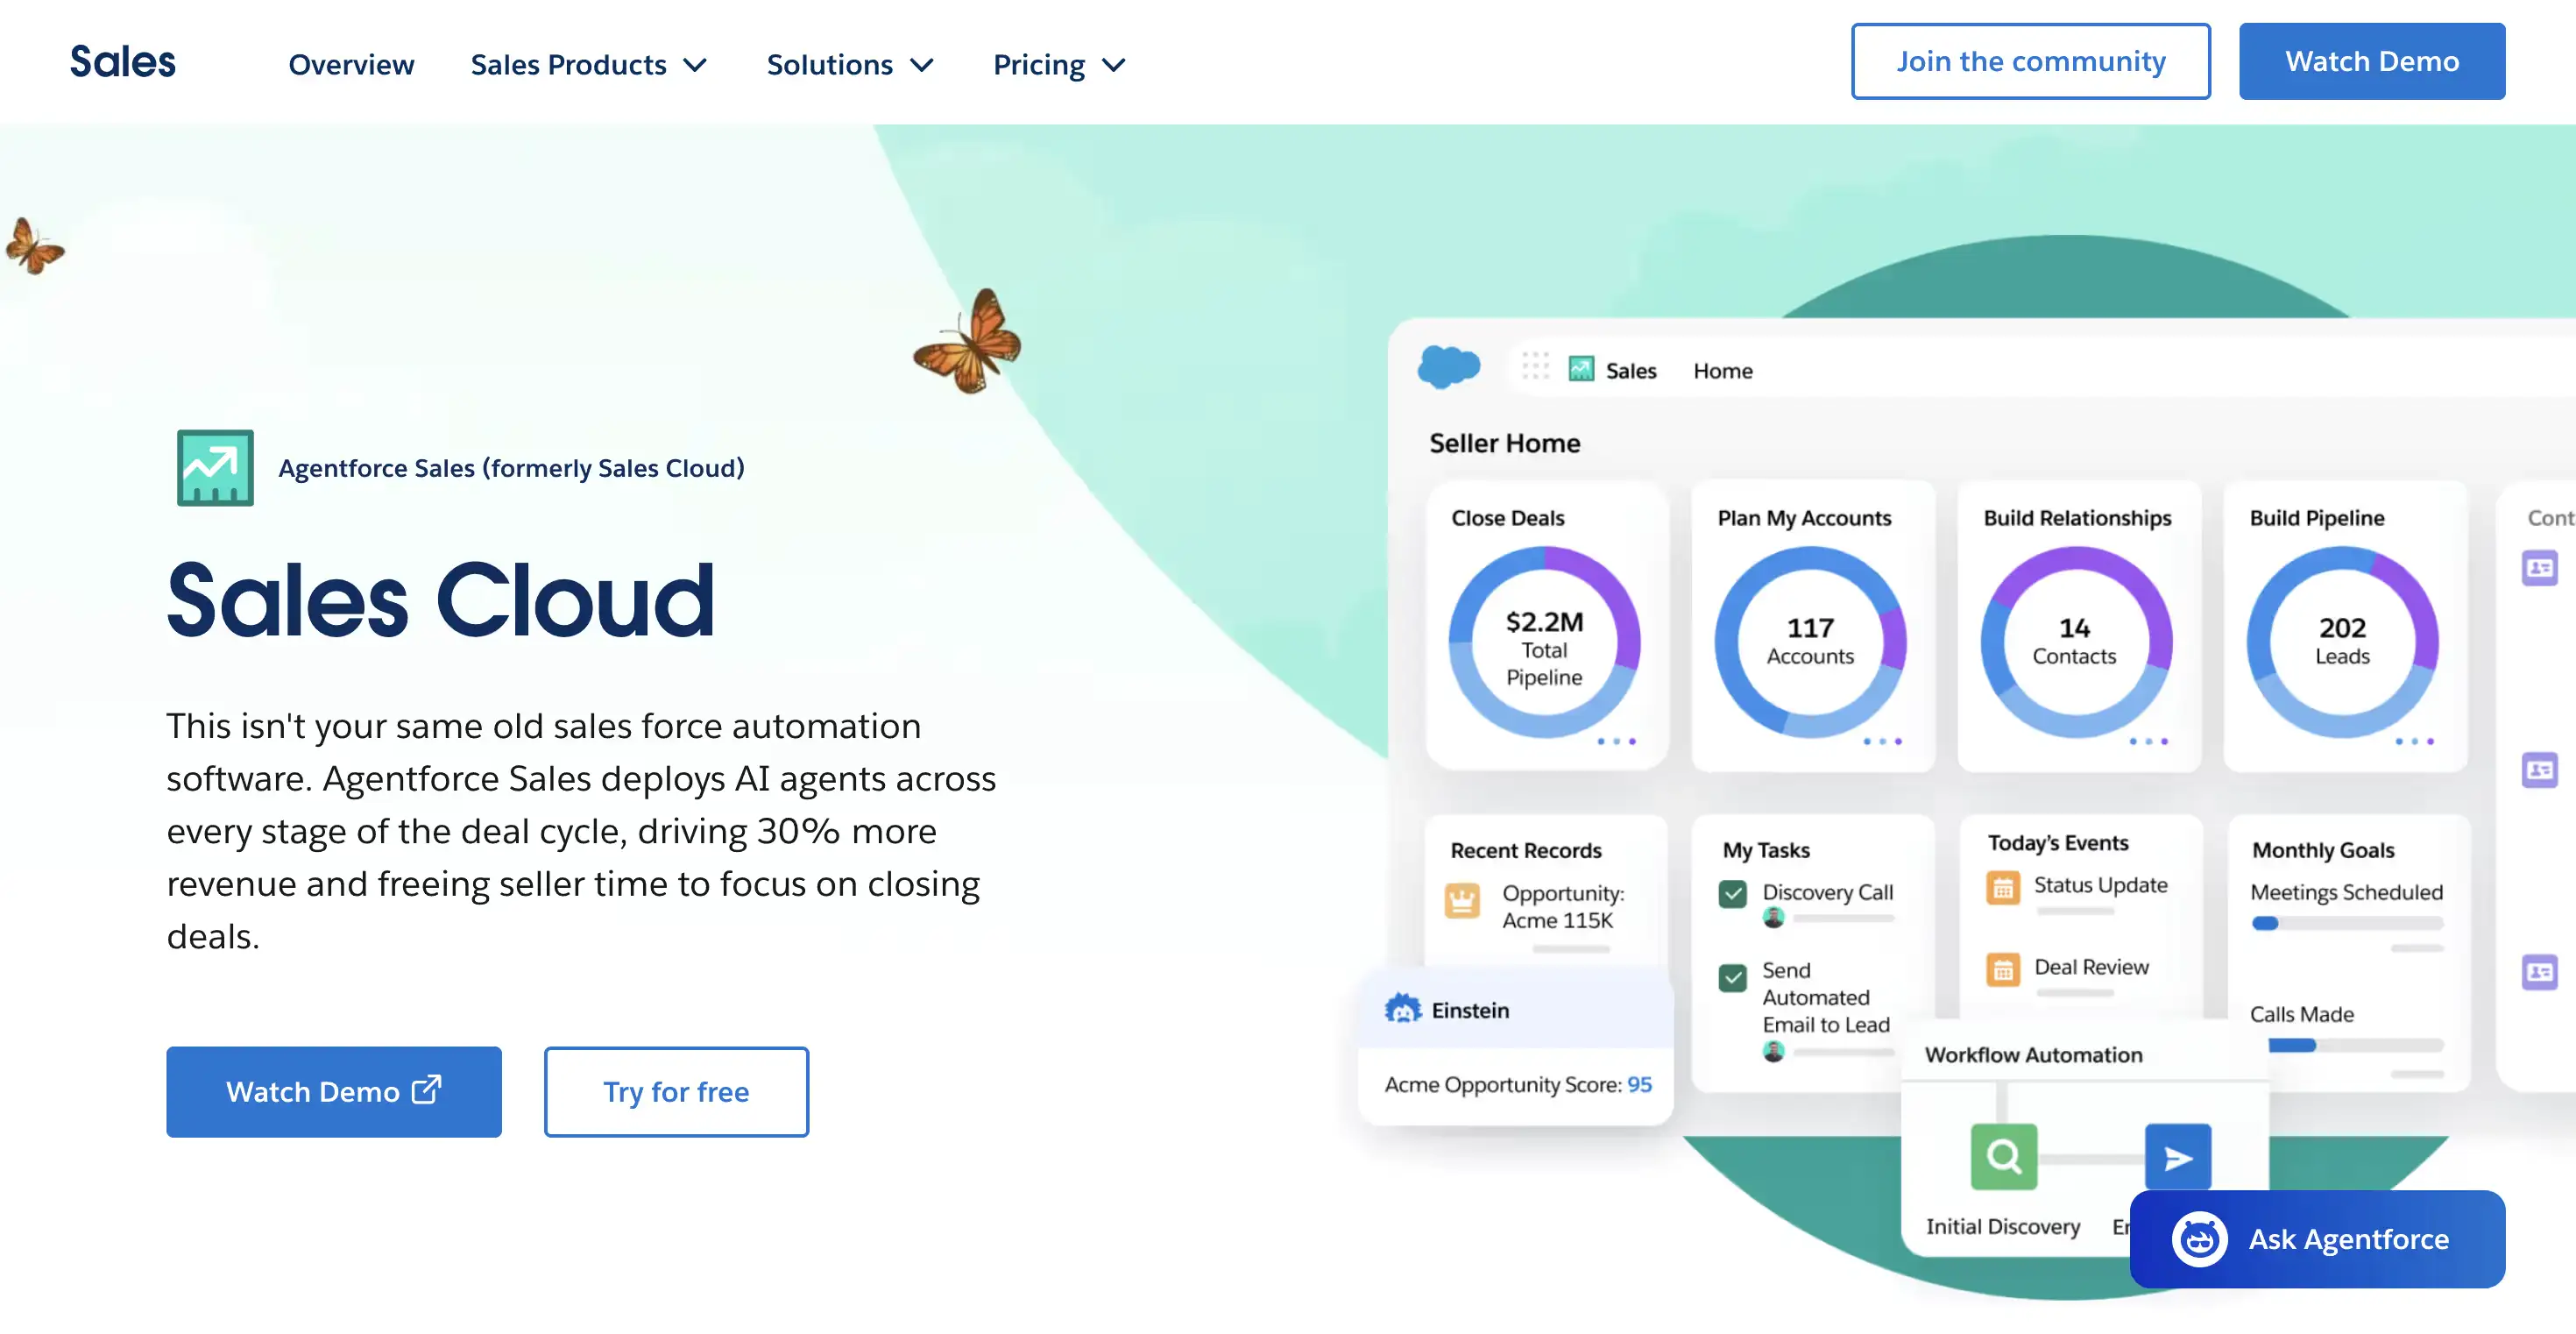This screenshot has width=2576, height=1334.
Task: Select the Home tab in dashboard
Action: click(x=1723, y=371)
